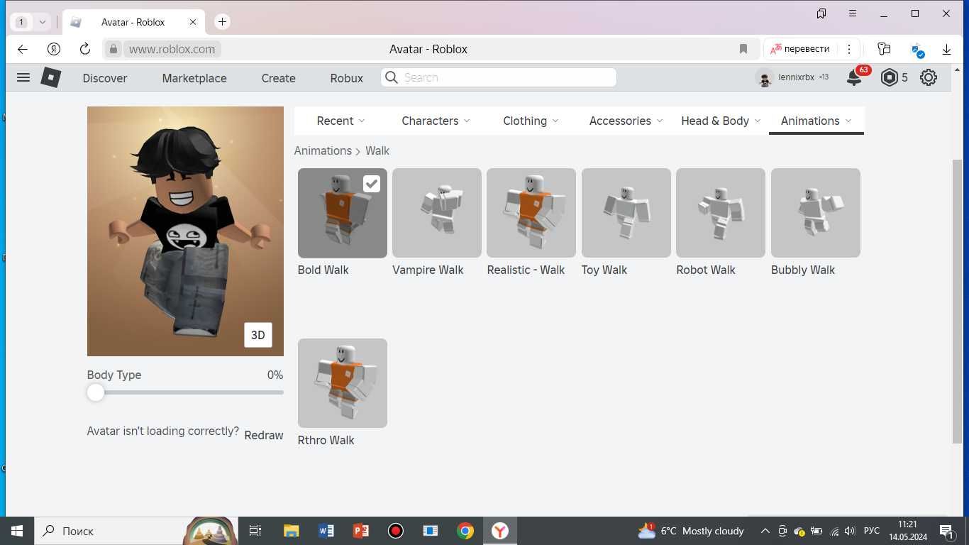Click the Redraw avatar link
This screenshot has width=969, height=545.
tap(264, 435)
